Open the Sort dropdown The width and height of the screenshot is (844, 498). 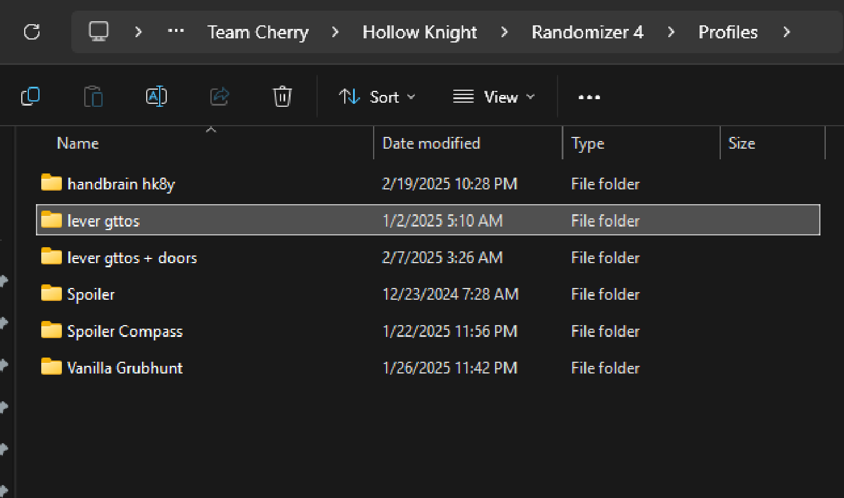click(x=377, y=97)
